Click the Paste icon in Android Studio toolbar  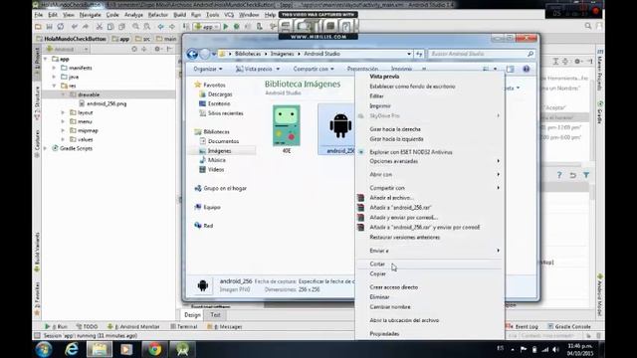click(x=121, y=27)
